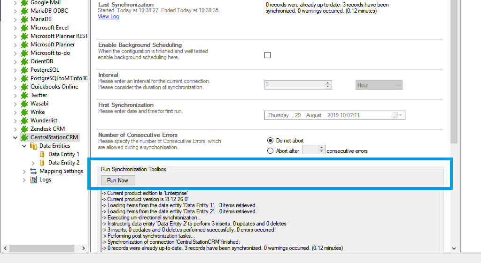The width and height of the screenshot is (481, 263).
Task: Open the View Log link
Action: [108, 16]
